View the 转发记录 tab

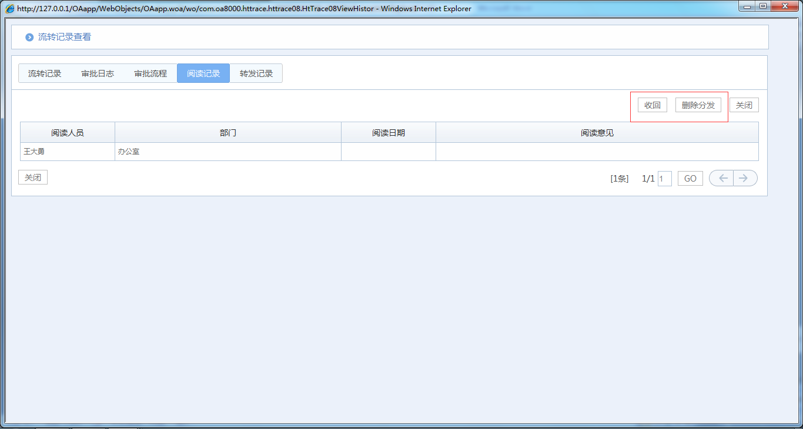click(256, 73)
